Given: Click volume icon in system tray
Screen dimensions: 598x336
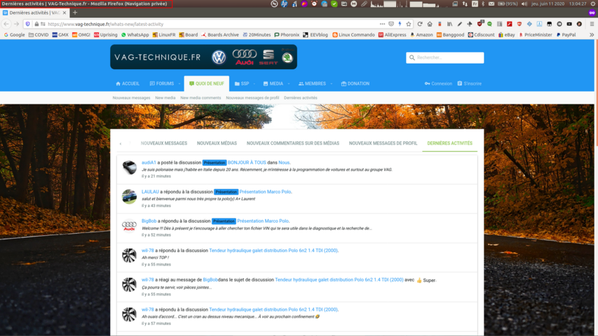Looking at the screenshot, I should pos(524,3).
